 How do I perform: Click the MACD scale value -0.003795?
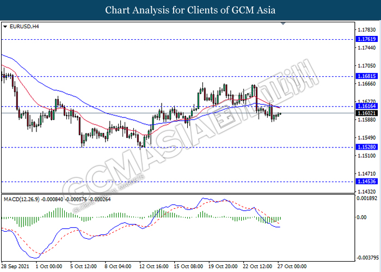(367, 258)
